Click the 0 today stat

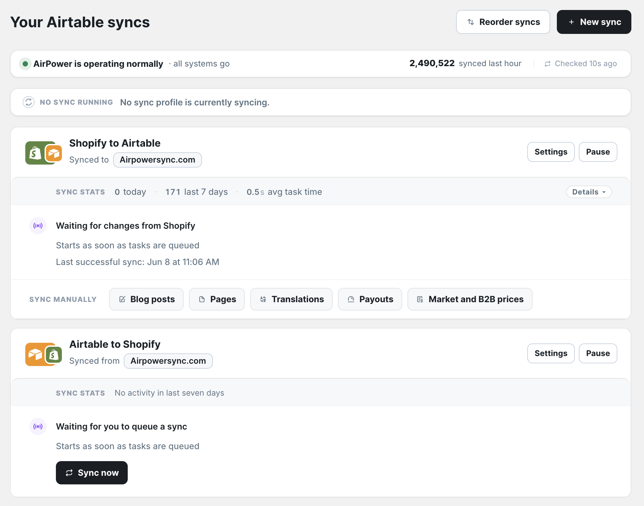click(x=130, y=192)
